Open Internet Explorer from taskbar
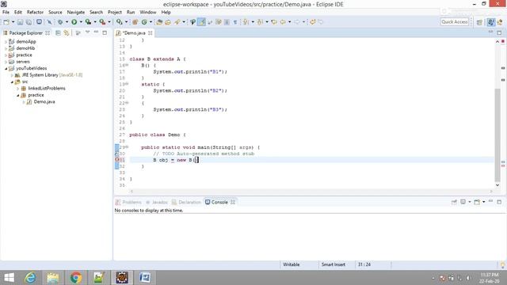This screenshot has height=285, width=507. tap(30, 278)
